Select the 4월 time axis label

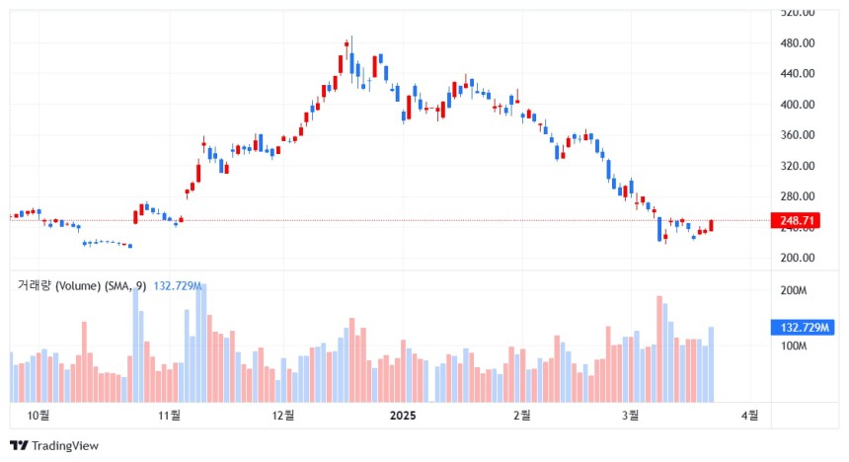(x=750, y=416)
